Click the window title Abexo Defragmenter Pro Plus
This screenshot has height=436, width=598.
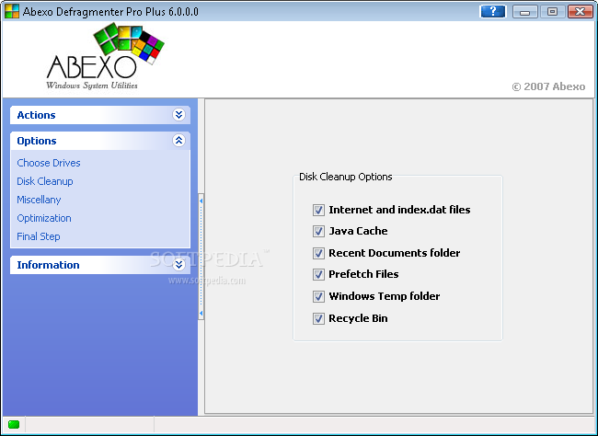coord(110,12)
